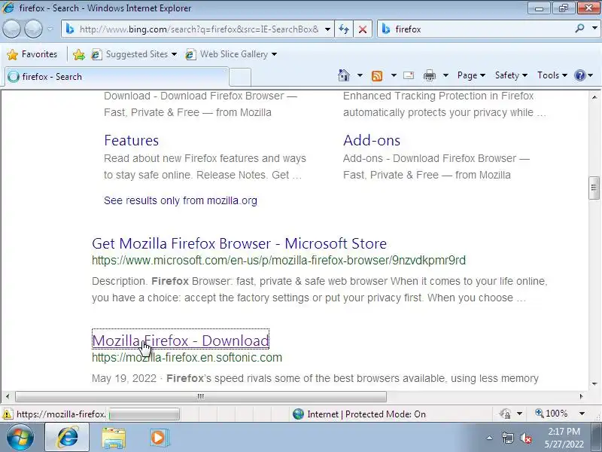Open the 100% zoom level button
The height and width of the screenshot is (452, 602).
tap(552, 414)
